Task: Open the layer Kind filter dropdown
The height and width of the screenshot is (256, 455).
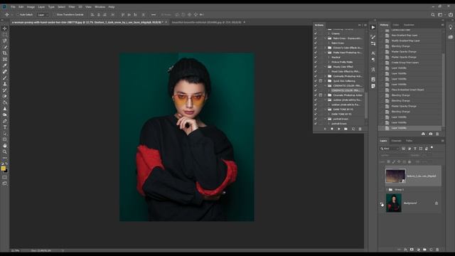Action: point(390,149)
